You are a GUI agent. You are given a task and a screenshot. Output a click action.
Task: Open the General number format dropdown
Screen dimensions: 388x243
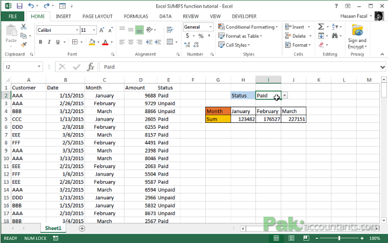coord(211,27)
